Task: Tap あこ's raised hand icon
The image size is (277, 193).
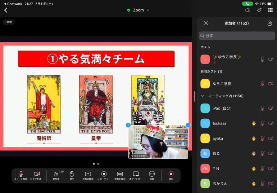Action: coord(254,153)
